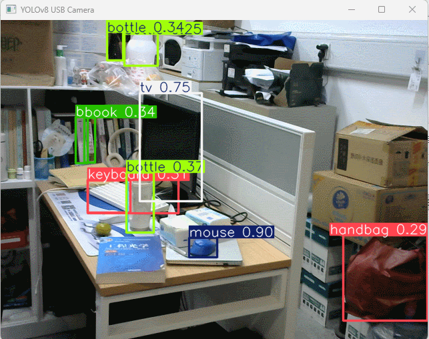Click the white printer on the shelf
Screen dimensions: 429x339
[203, 60]
